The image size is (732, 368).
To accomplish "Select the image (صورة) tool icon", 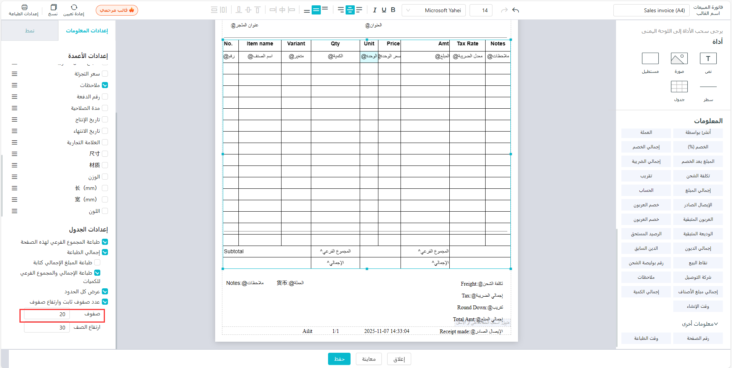I will [679, 59].
